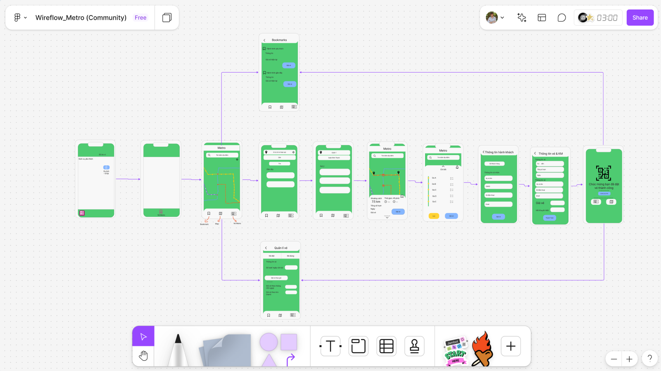Start the 03:00 timer

pos(598,18)
